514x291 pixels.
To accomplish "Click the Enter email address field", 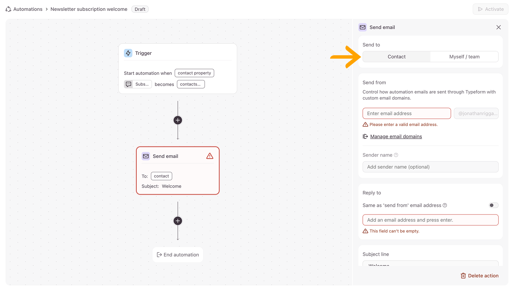I will (x=407, y=114).
